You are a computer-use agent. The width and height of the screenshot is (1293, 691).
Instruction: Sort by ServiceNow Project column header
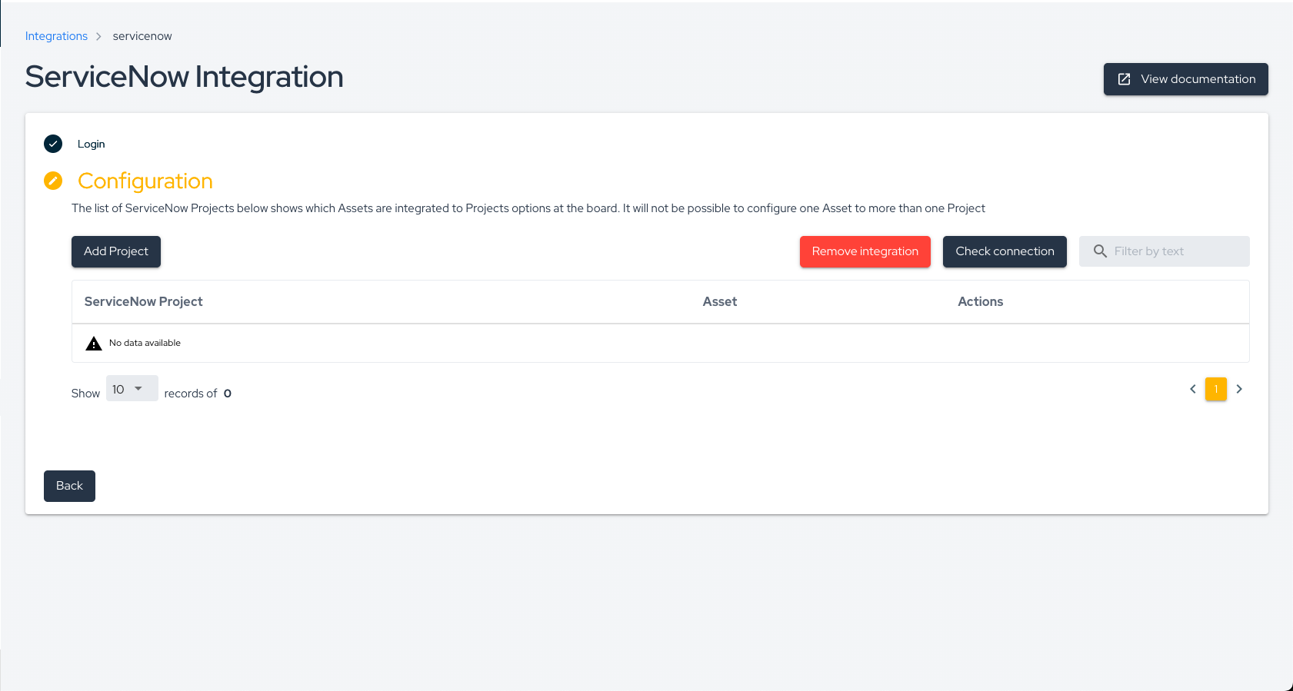[143, 301]
